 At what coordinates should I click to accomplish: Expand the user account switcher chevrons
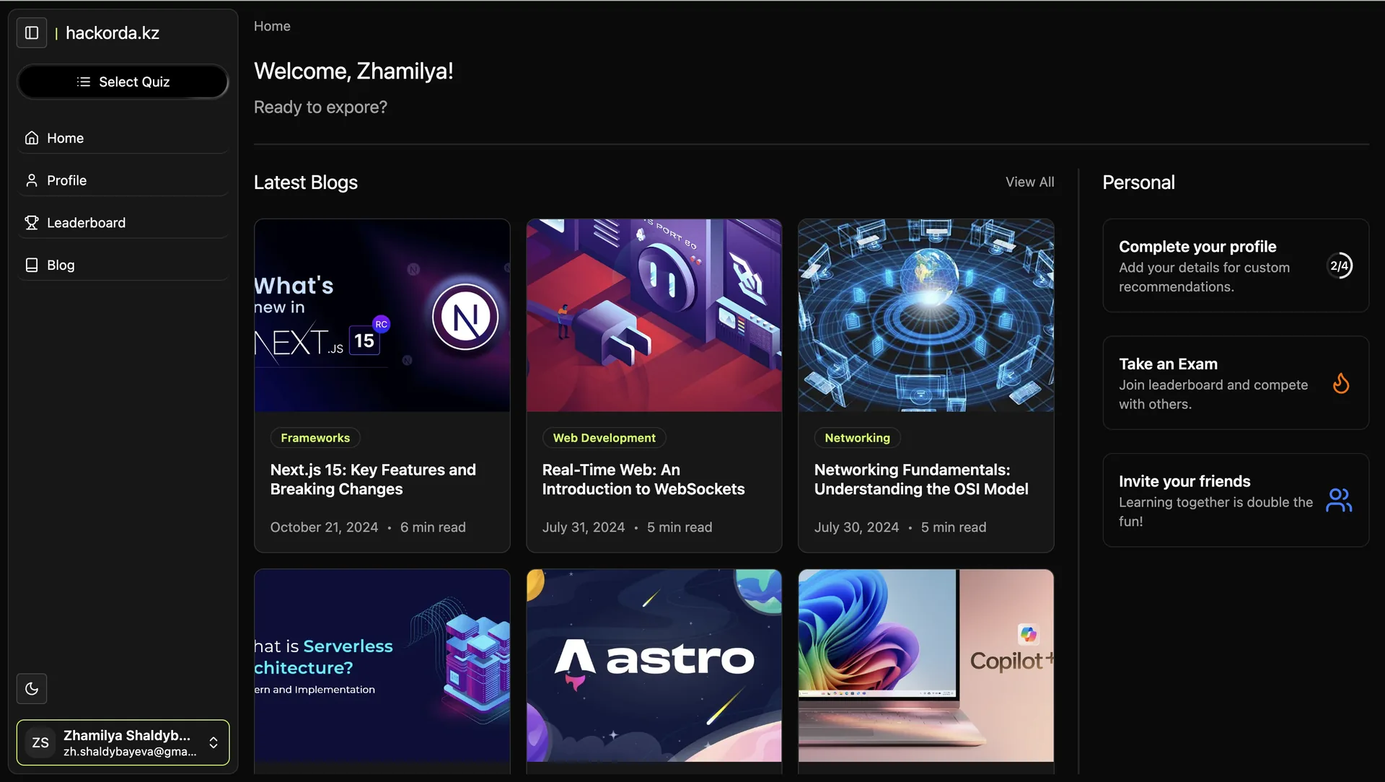[214, 742]
